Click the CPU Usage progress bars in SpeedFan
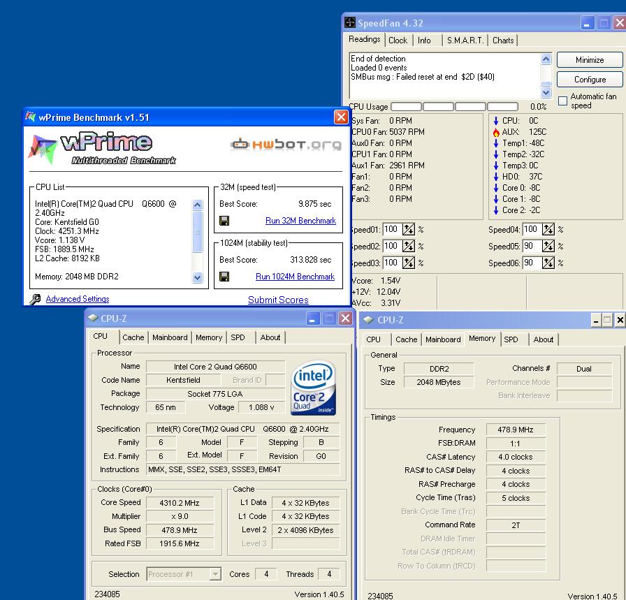The image size is (626, 600). (454, 107)
